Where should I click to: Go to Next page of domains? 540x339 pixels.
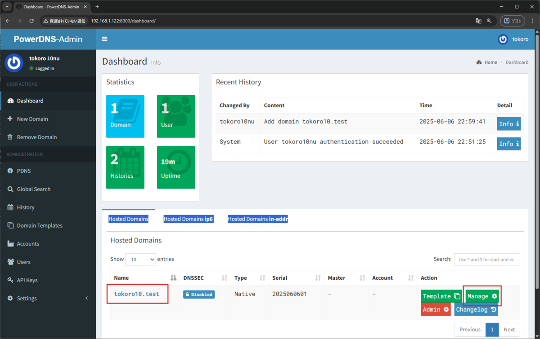[509, 330]
